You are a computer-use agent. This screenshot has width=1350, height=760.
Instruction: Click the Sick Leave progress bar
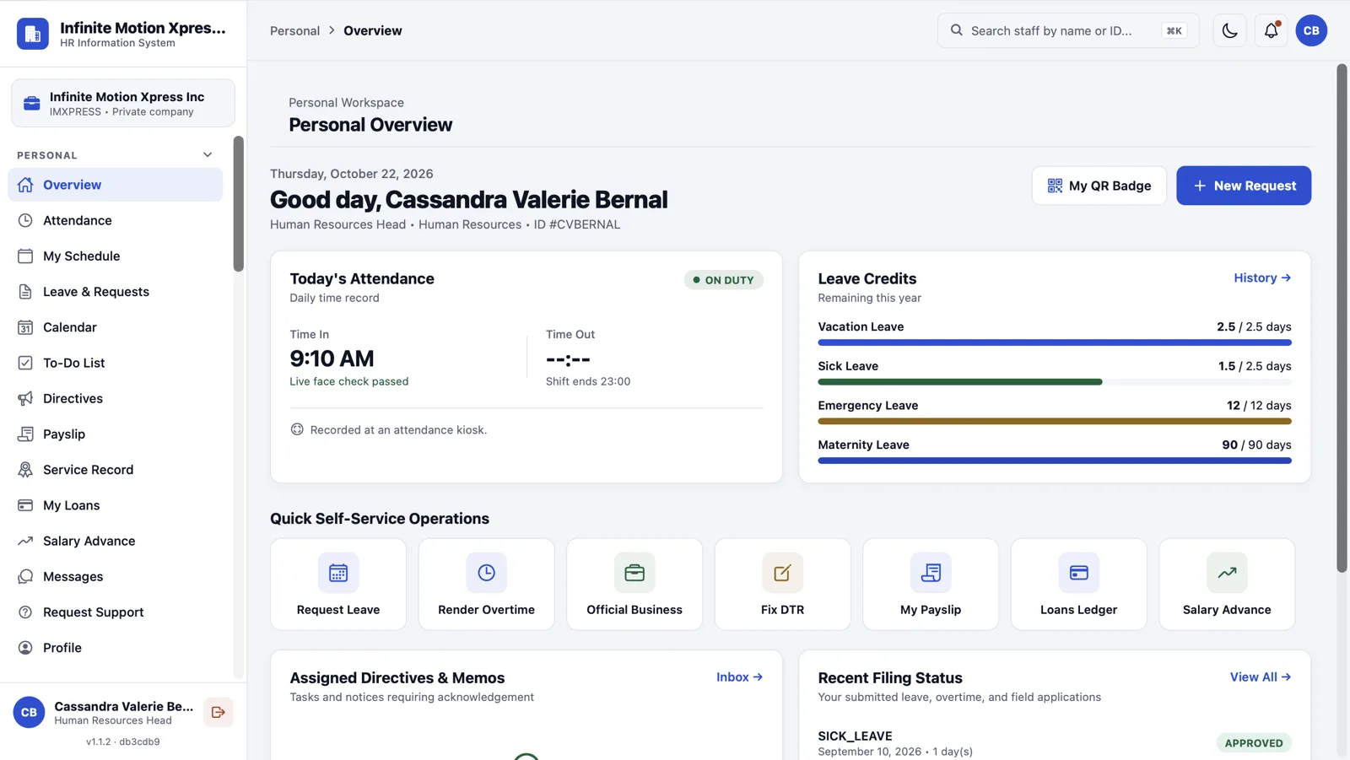[1055, 382]
